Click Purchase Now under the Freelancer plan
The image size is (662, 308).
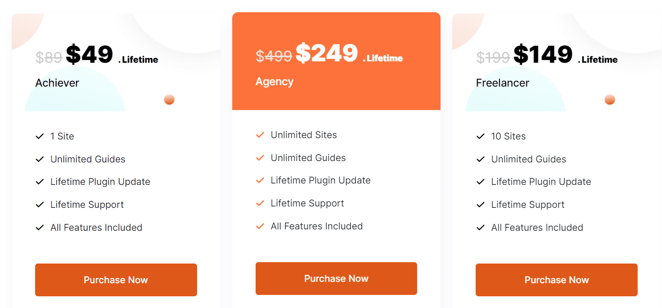tap(556, 280)
